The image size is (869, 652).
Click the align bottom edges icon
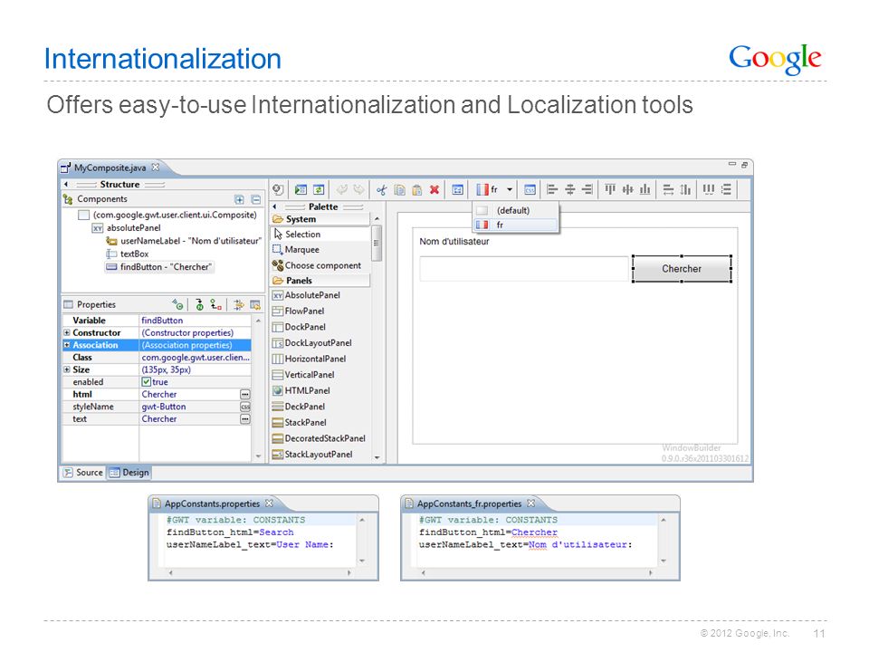[x=645, y=189]
